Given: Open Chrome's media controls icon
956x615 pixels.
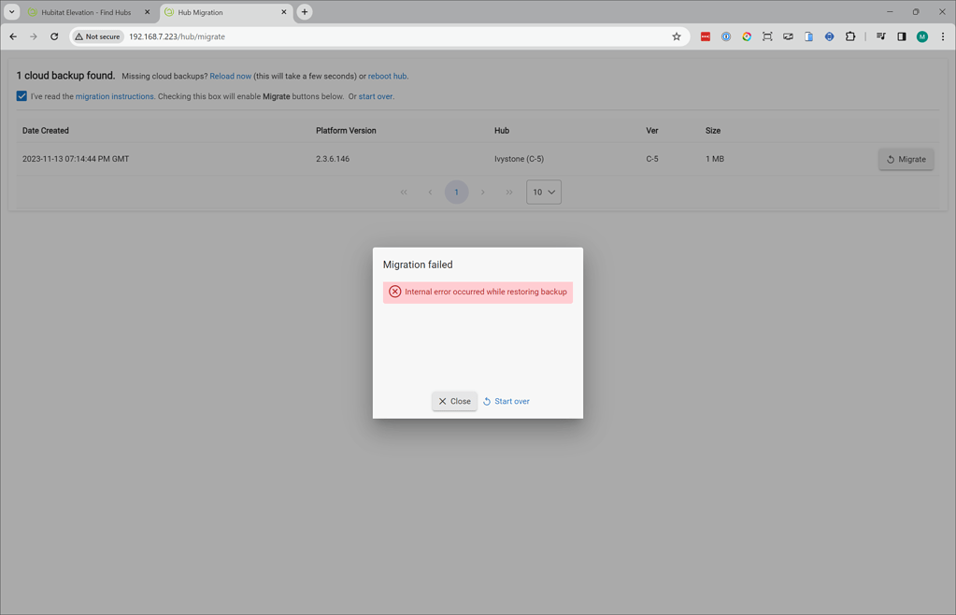Looking at the screenshot, I should [880, 36].
